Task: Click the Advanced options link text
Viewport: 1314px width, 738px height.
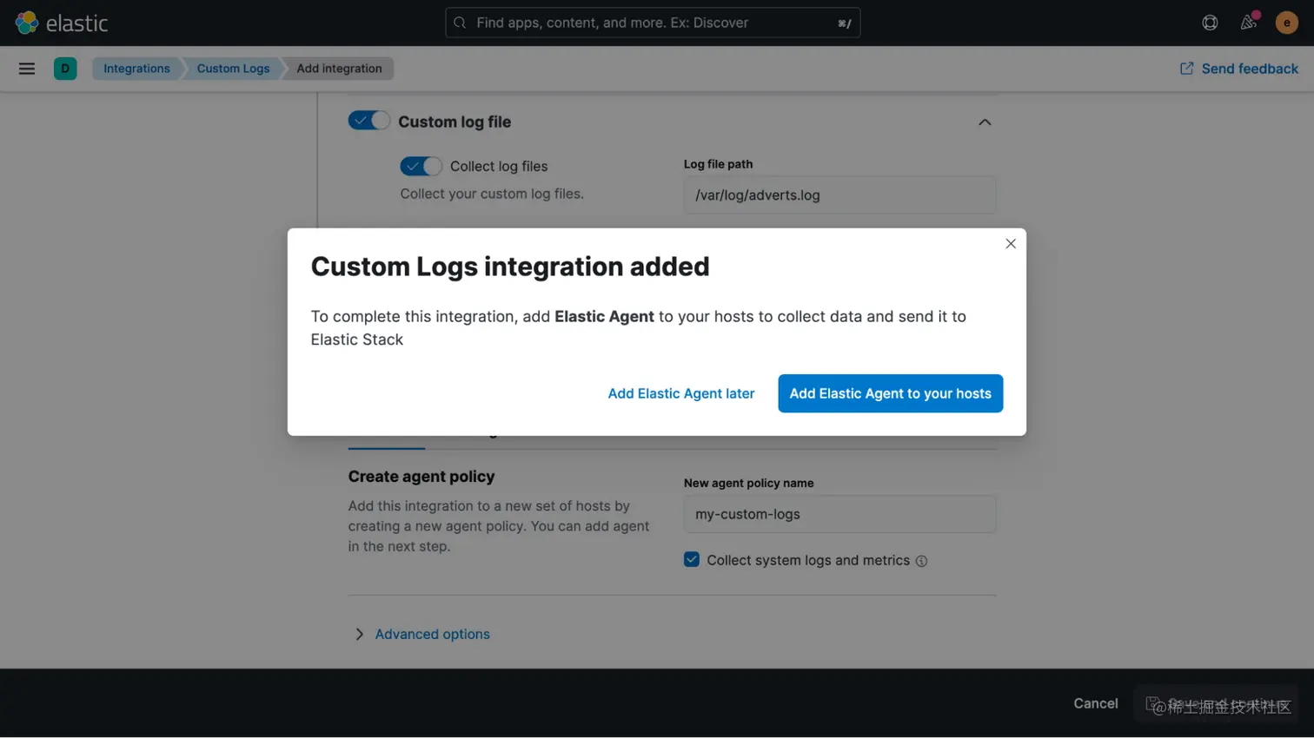Action: coord(433,635)
